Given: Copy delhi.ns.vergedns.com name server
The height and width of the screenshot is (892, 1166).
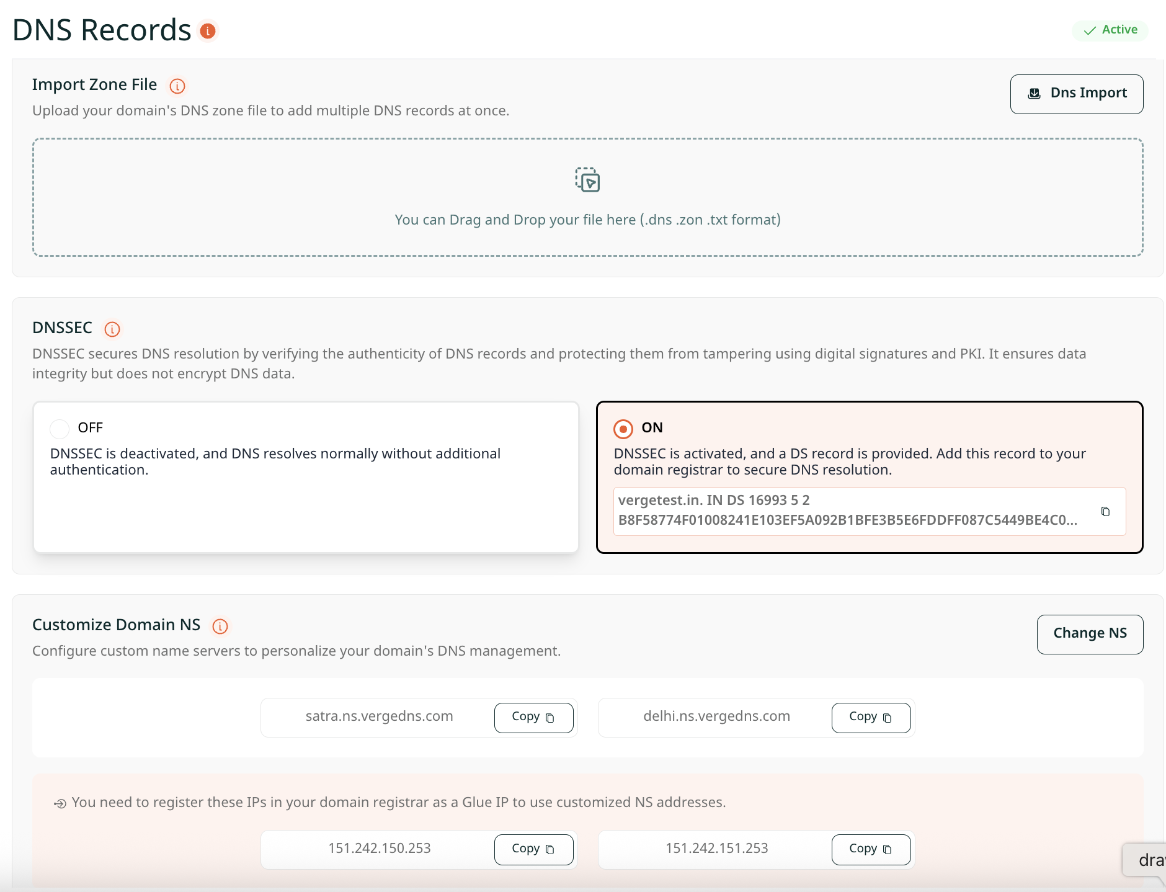Looking at the screenshot, I should (871, 718).
